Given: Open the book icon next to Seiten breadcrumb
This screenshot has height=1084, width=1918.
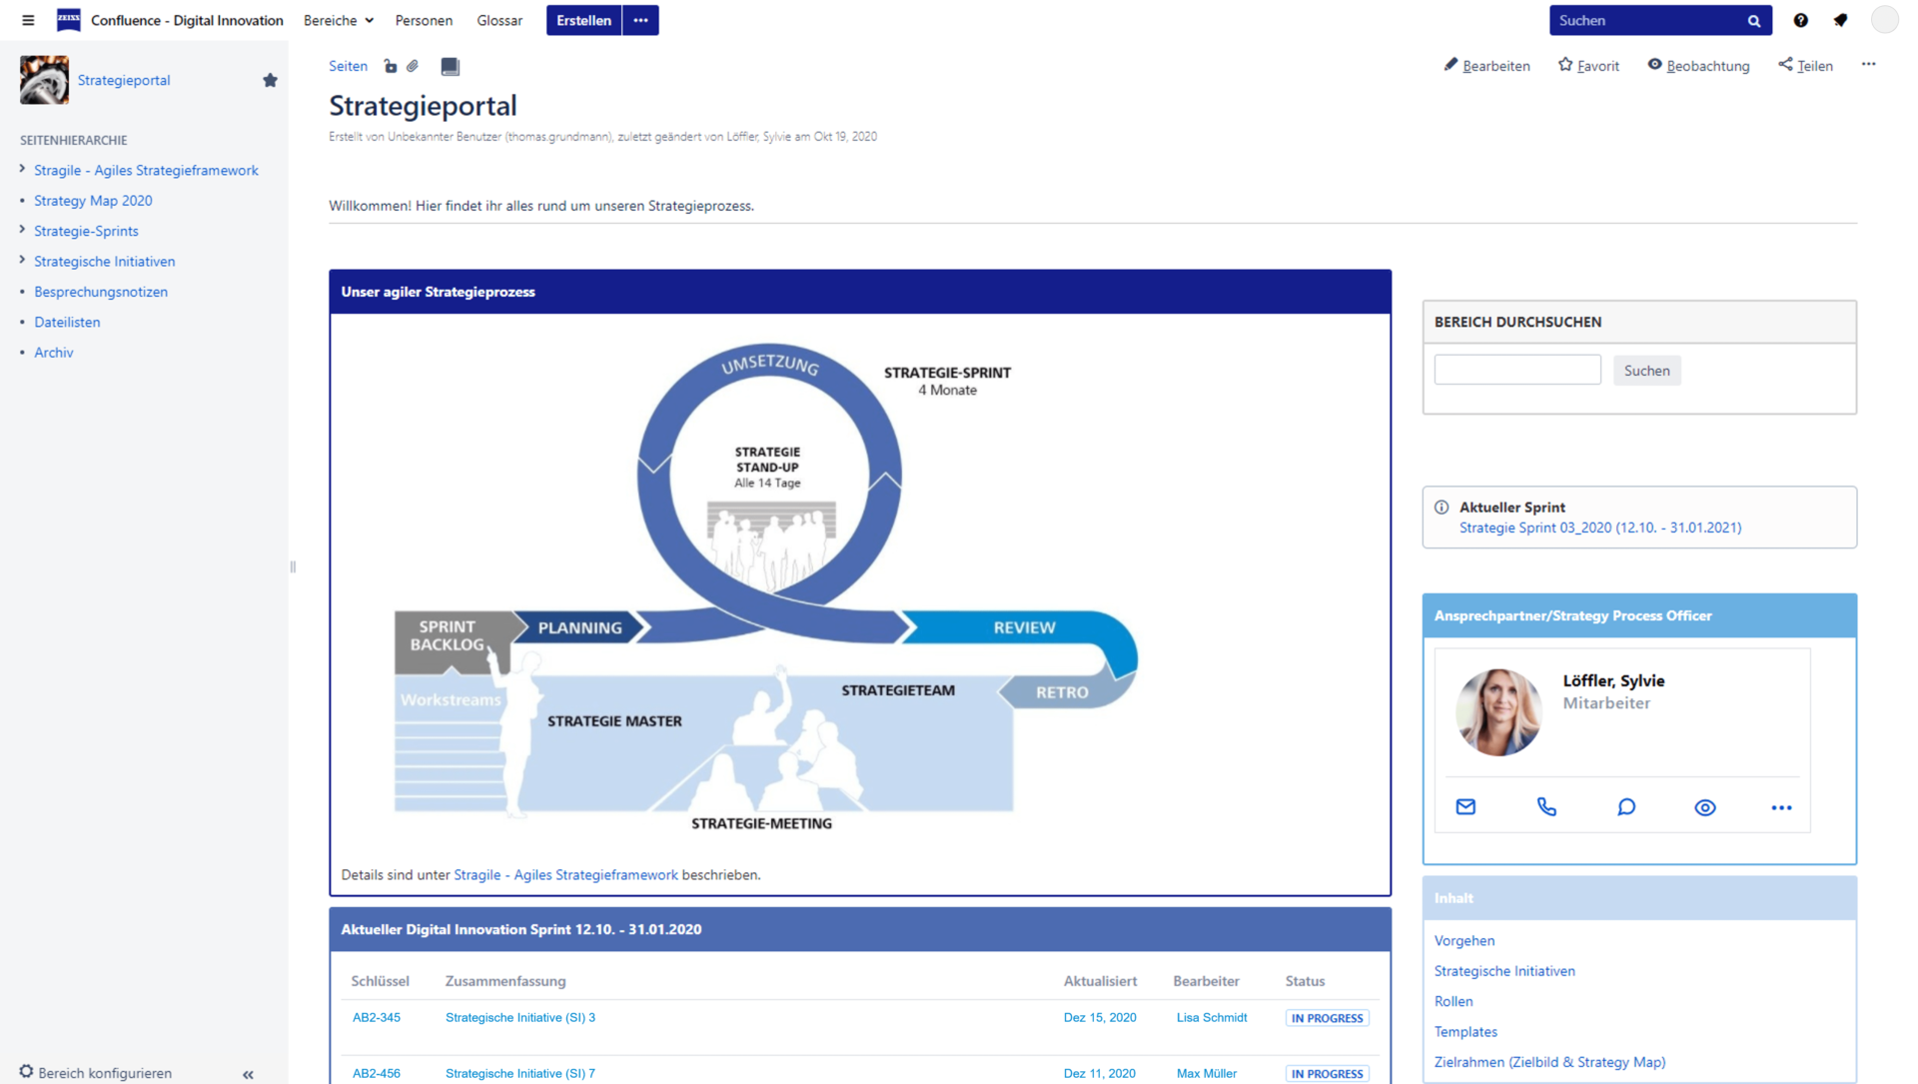Looking at the screenshot, I should click(450, 66).
